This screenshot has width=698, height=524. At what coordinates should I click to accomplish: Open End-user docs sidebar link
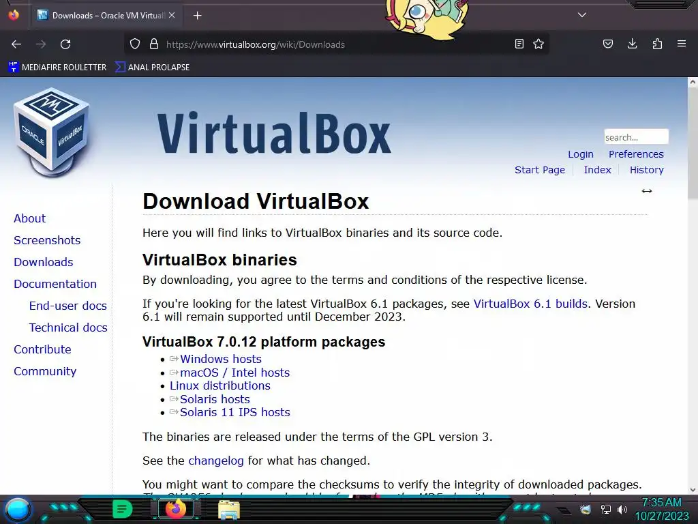tap(68, 306)
